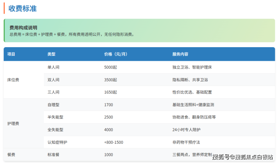
Task: Select the 自理型 care type cell
Action: pos(54,105)
